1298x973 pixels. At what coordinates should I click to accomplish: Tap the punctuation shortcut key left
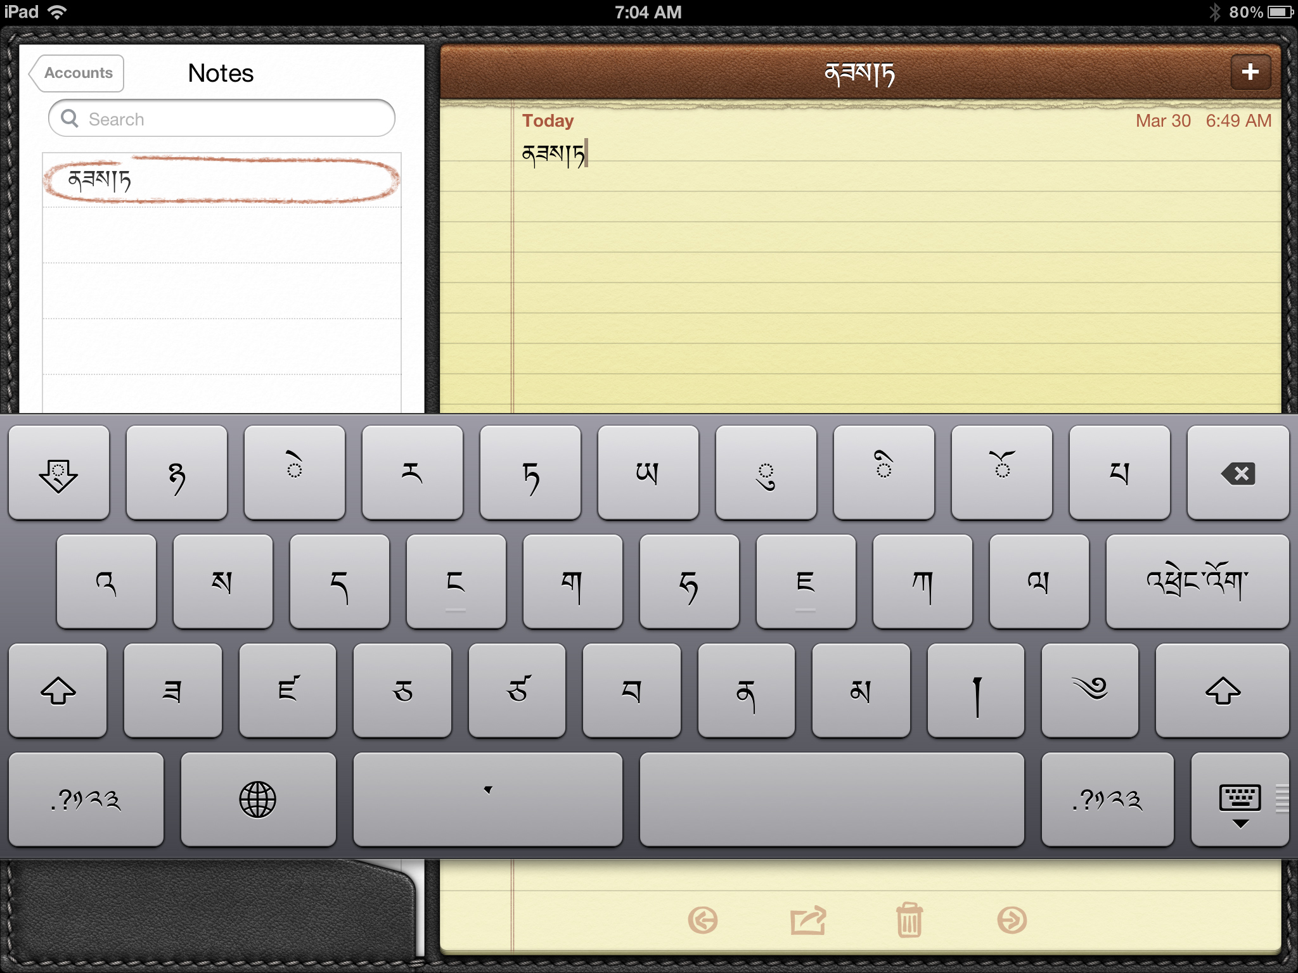point(84,798)
